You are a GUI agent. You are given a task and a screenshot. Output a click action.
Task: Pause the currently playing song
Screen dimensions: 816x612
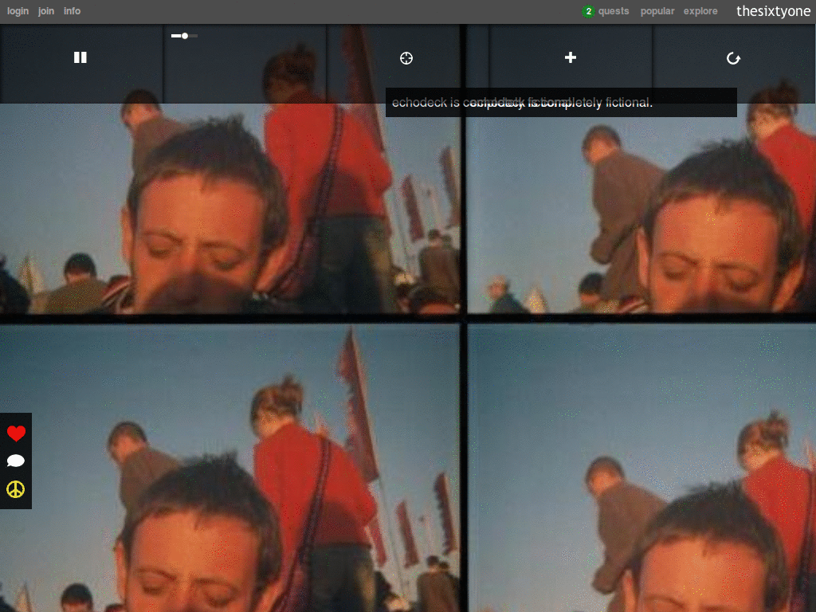80,57
